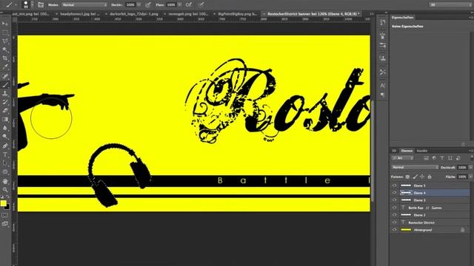Select the Type tool
Screen dimensions: 474x266
coord(5,154)
